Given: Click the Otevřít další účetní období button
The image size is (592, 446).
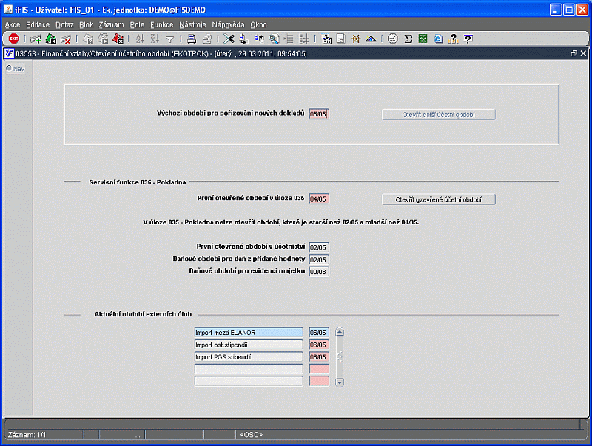Looking at the screenshot, I should pyautogui.click(x=439, y=115).
